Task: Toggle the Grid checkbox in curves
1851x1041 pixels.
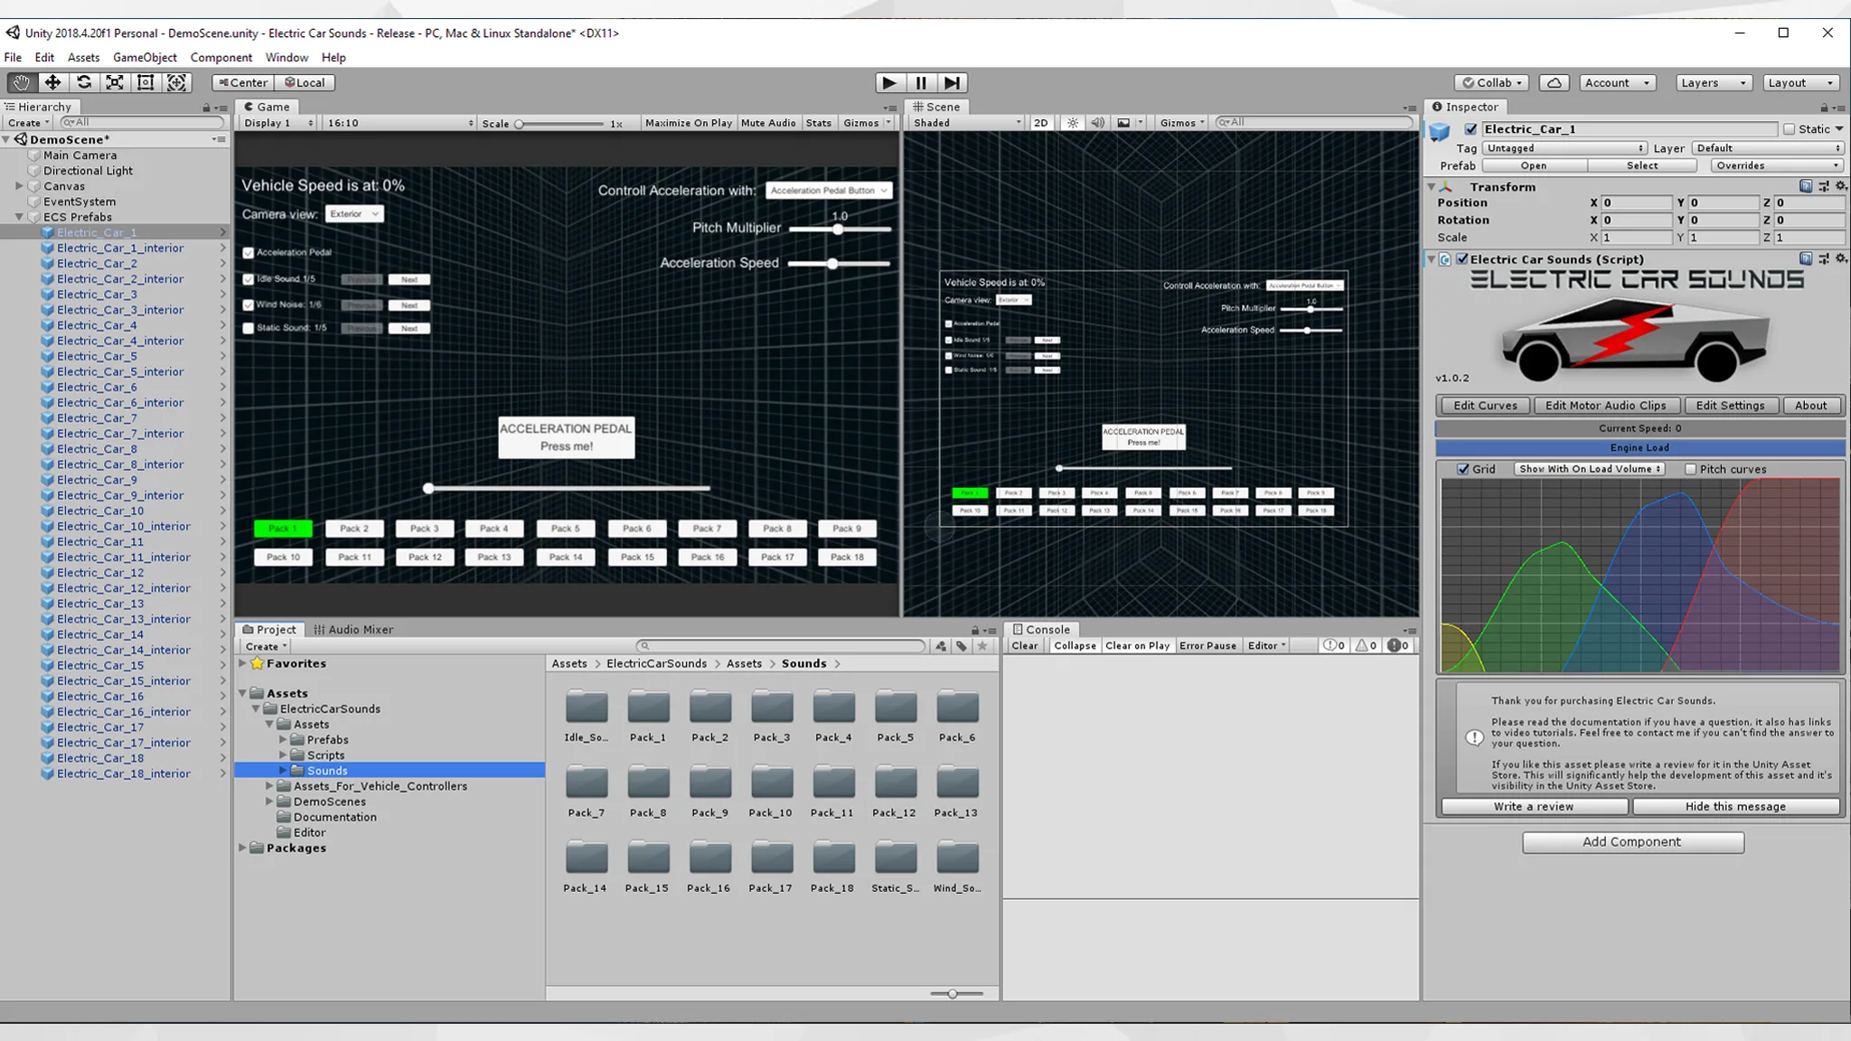Action: click(x=1463, y=469)
